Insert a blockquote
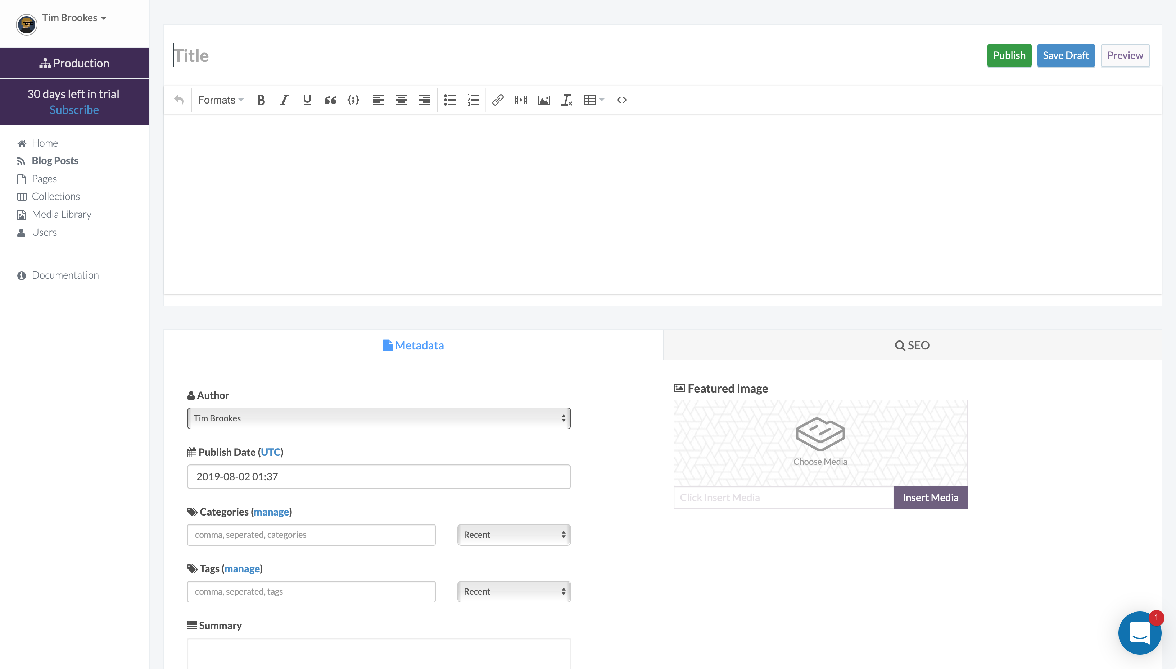The height and width of the screenshot is (669, 1176). click(330, 100)
